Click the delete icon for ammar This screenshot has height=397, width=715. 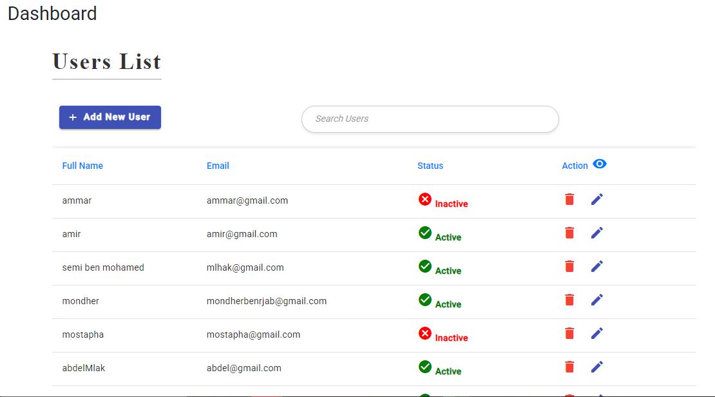click(x=569, y=199)
